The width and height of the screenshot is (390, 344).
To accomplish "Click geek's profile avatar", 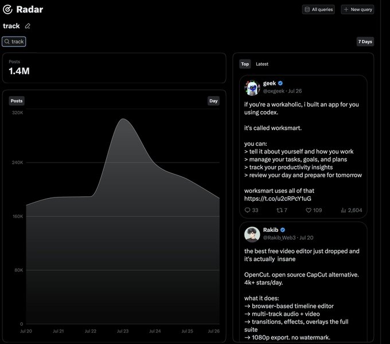I will 252,88.
